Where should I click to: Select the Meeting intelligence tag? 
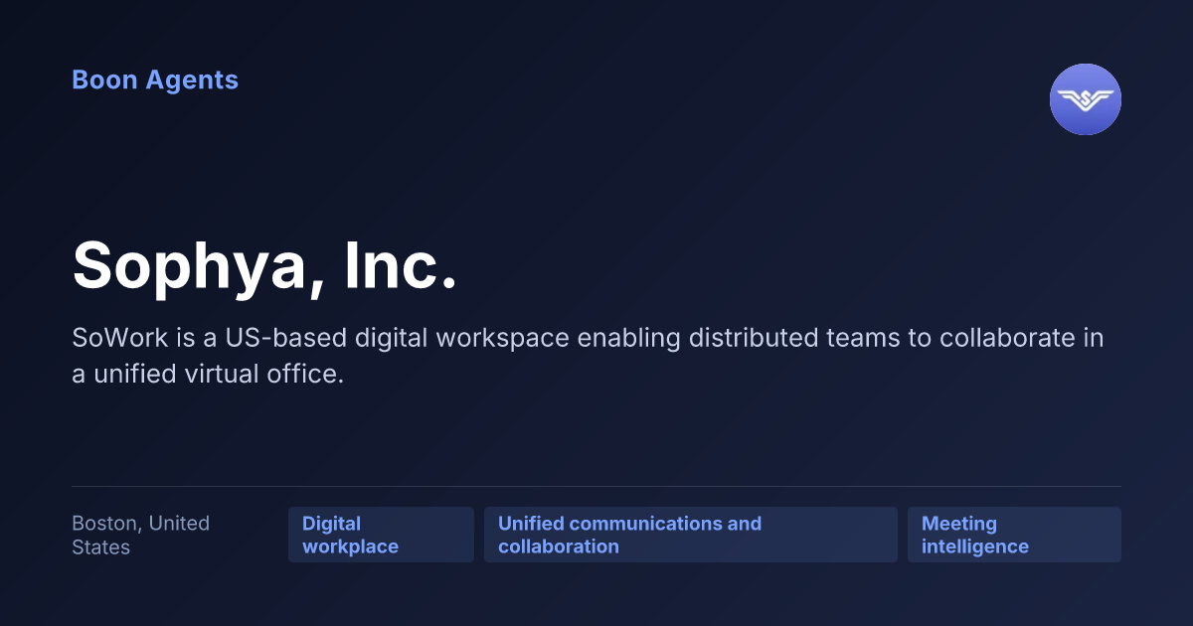1014,535
